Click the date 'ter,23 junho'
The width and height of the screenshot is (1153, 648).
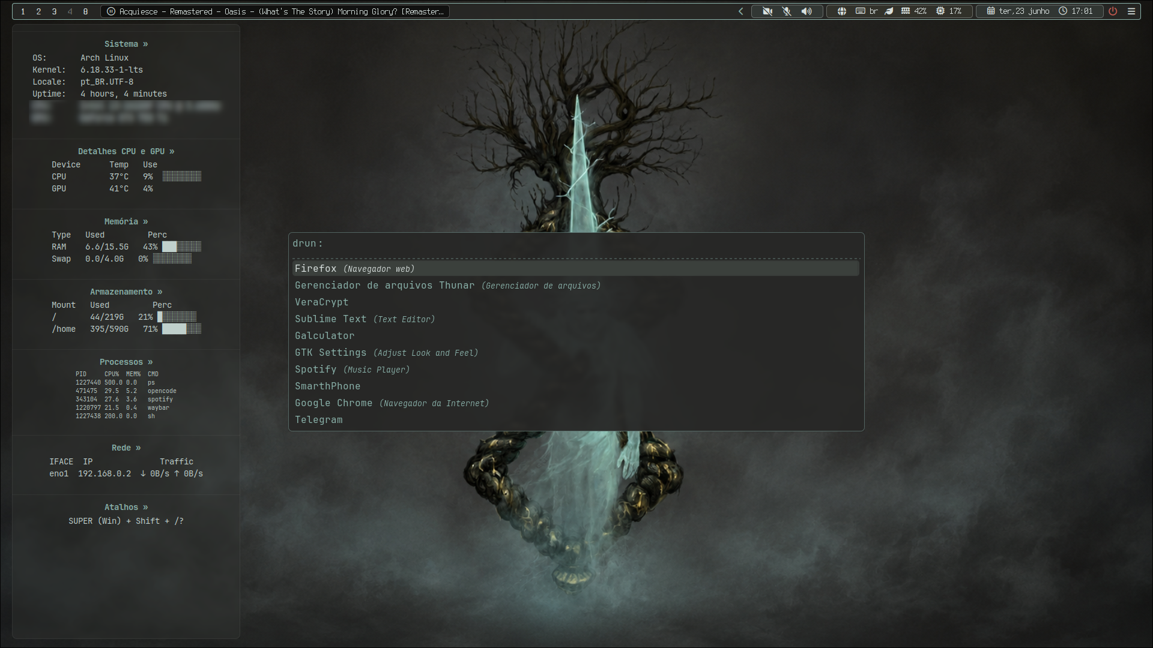pos(1024,11)
